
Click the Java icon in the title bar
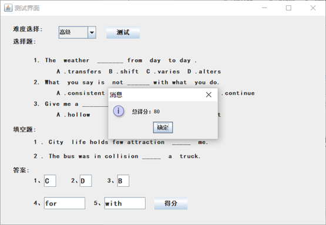coord(8,8)
